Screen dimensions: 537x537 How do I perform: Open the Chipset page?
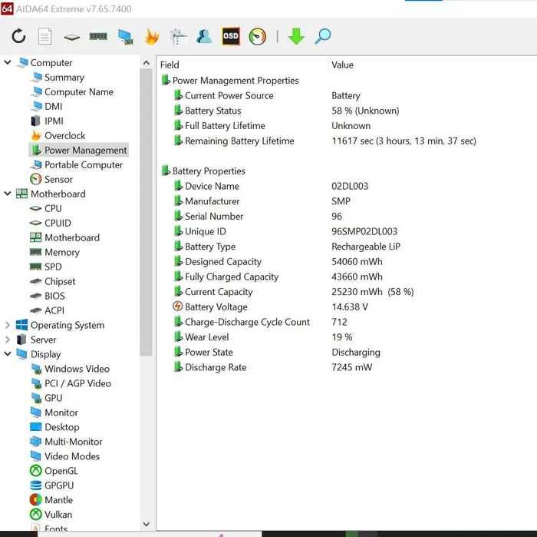(x=60, y=281)
